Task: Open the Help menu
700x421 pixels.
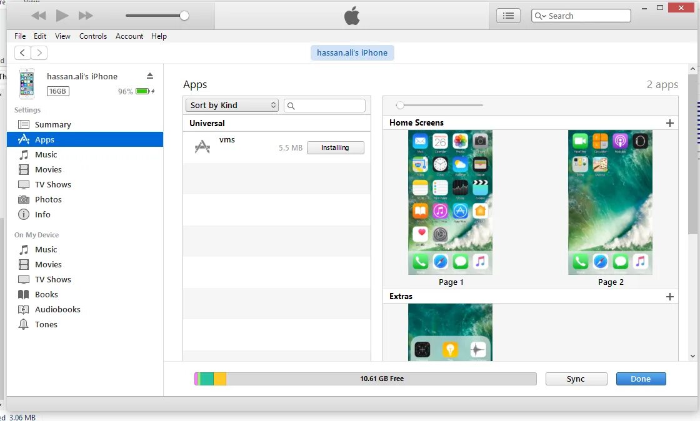Action: [x=159, y=36]
